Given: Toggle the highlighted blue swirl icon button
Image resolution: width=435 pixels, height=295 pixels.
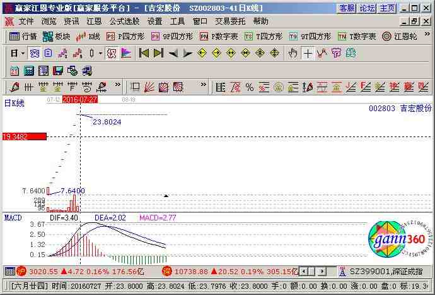Looking at the screenshot, I should [x=35, y=53].
